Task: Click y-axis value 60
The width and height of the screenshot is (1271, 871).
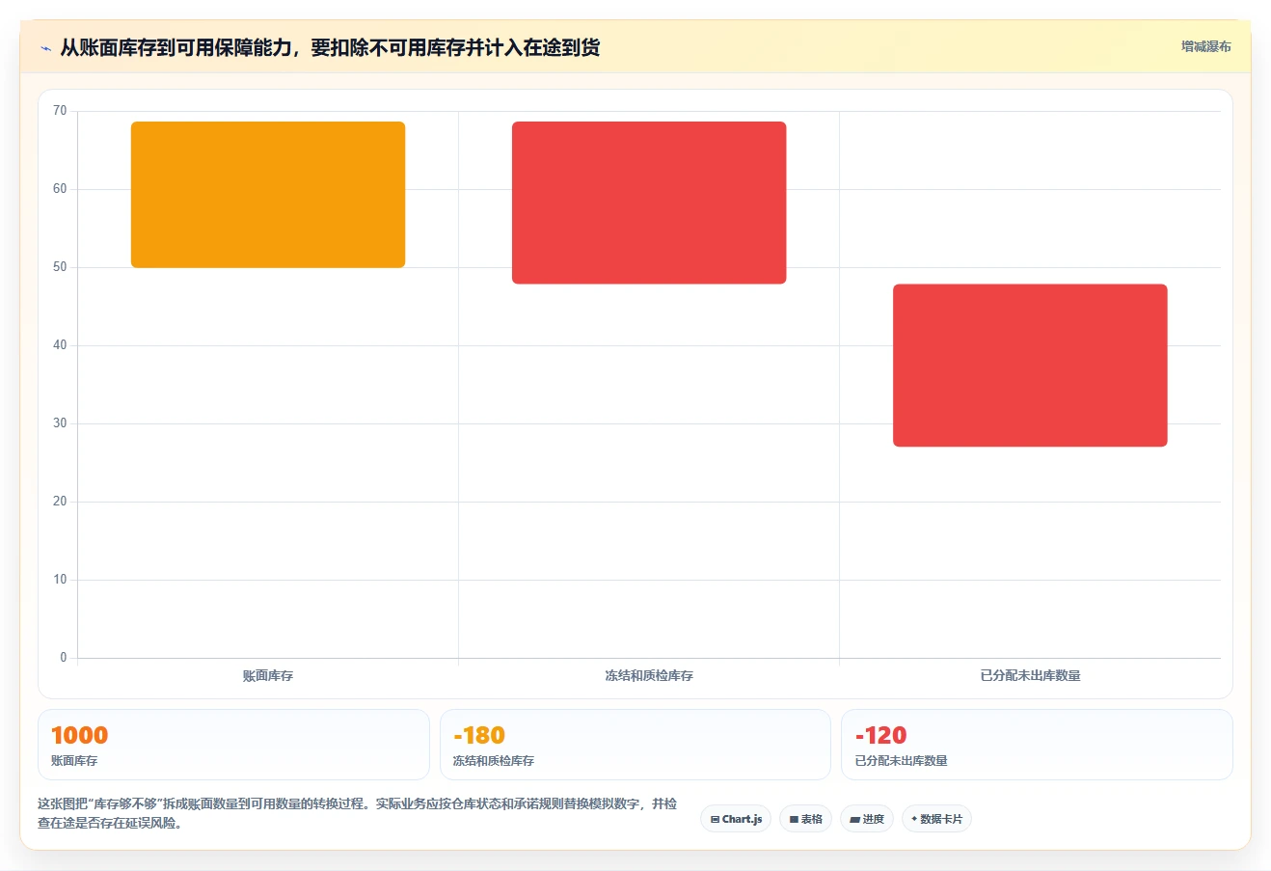Action: point(60,189)
